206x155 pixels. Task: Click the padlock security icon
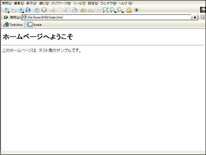[129, 10]
